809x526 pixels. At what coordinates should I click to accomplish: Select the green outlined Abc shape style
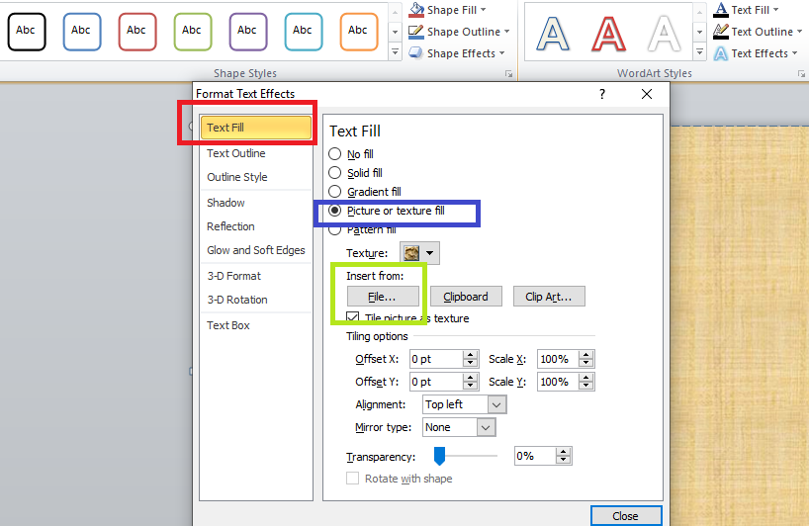pyautogui.click(x=192, y=32)
